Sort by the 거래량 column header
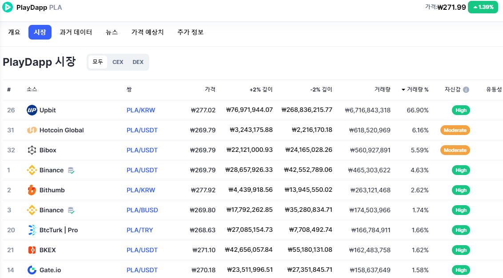 [x=383, y=89]
